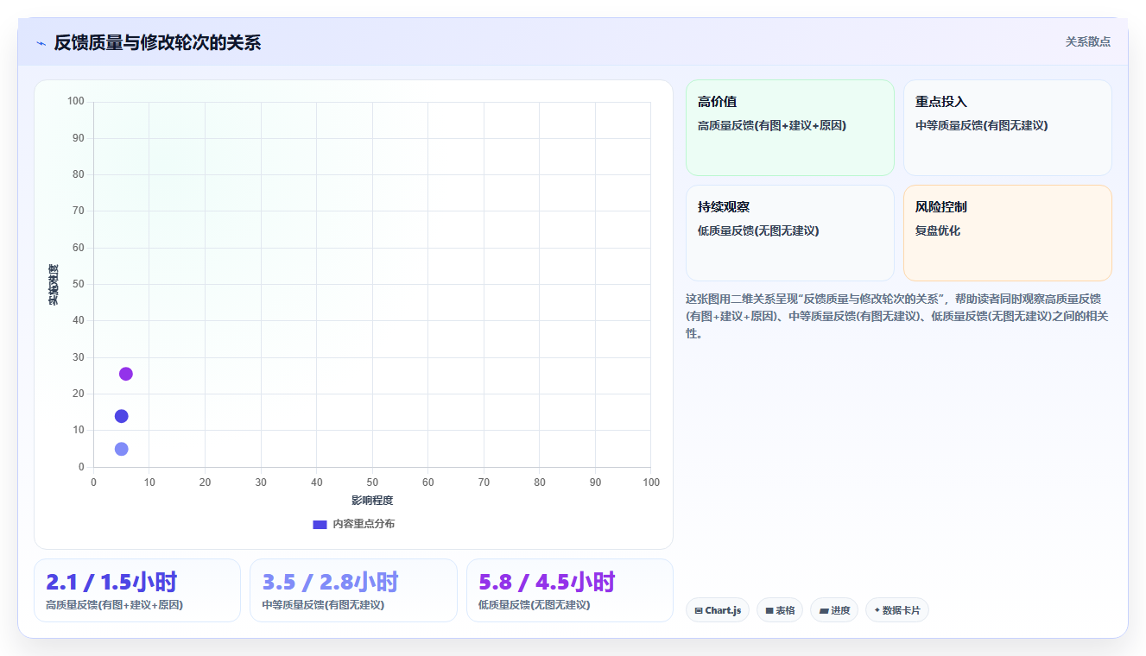Open the 高价值 quadrant card
The width and height of the screenshot is (1146, 656).
tap(789, 128)
